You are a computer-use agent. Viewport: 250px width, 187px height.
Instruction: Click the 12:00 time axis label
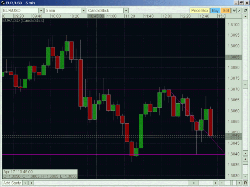tap(167, 16)
